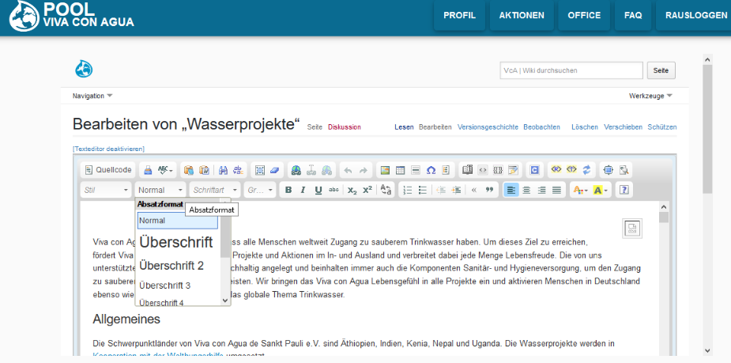
Task: Click the Quellcode source view button
Action: 107,170
